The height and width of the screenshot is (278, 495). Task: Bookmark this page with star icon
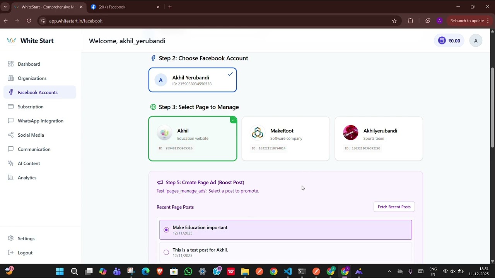click(394, 21)
